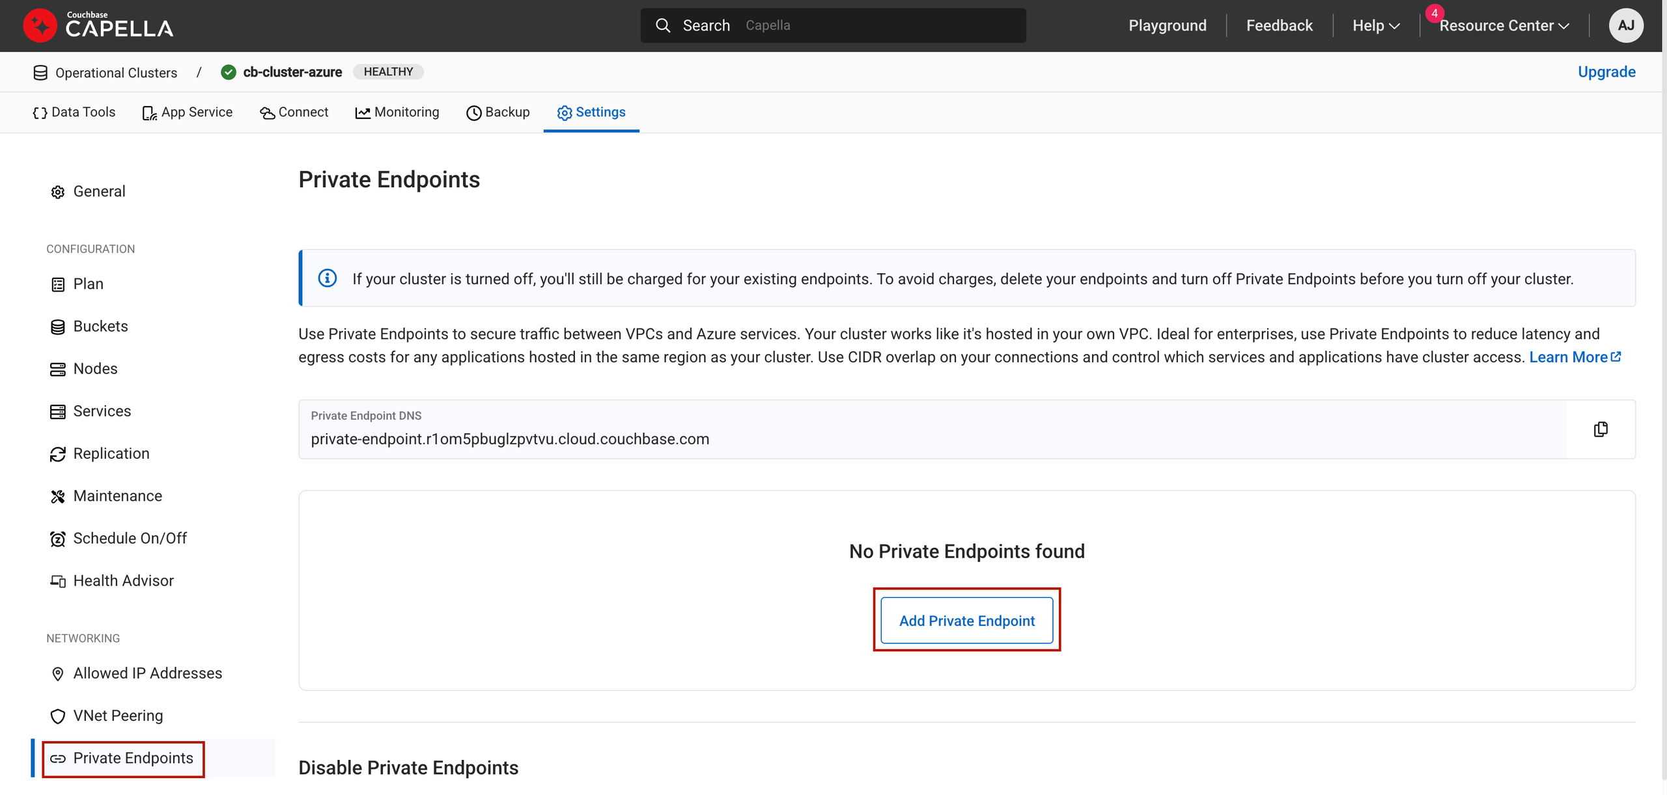The image size is (1667, 795).
Task: Open Replication settings via its icon
Action: pos(57,454)
